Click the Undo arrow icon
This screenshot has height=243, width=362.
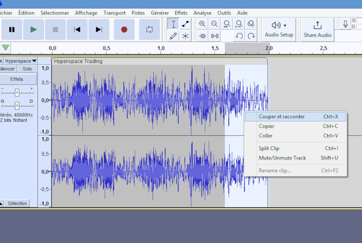[239, 36]
